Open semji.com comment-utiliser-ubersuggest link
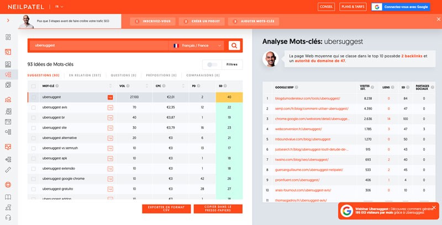This screenshot has height=225, width=442. pyautogui.click(x=312, y=109)
